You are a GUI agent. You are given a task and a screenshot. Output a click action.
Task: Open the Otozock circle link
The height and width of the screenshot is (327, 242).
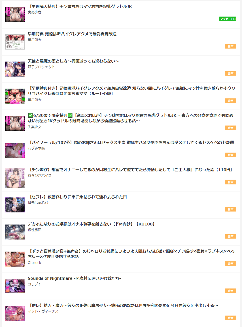[35, 263]
